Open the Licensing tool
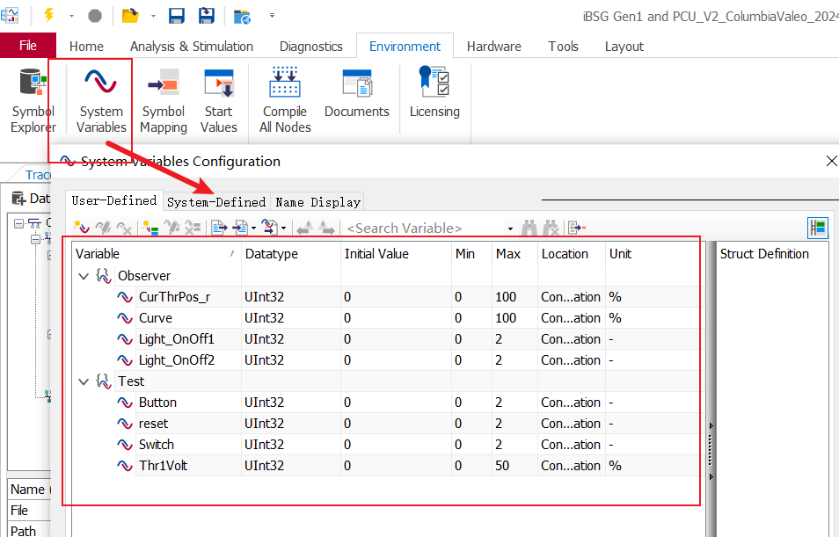 click(434, 97)
